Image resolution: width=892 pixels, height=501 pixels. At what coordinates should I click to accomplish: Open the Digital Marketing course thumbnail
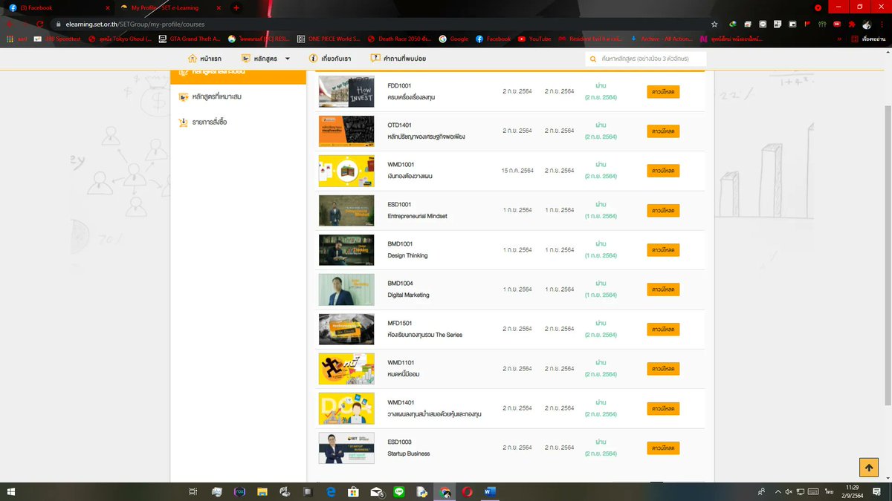[x=346, y=289]
